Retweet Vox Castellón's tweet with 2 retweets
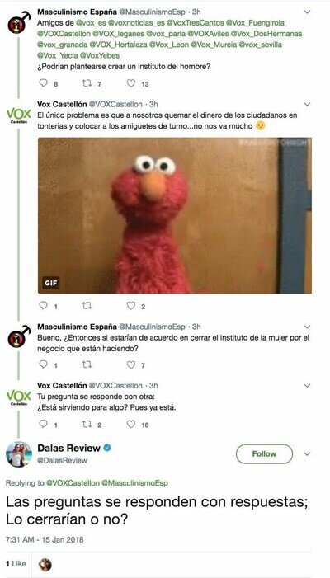The height and width of the screenshot is (578, 330). point(87,425)
